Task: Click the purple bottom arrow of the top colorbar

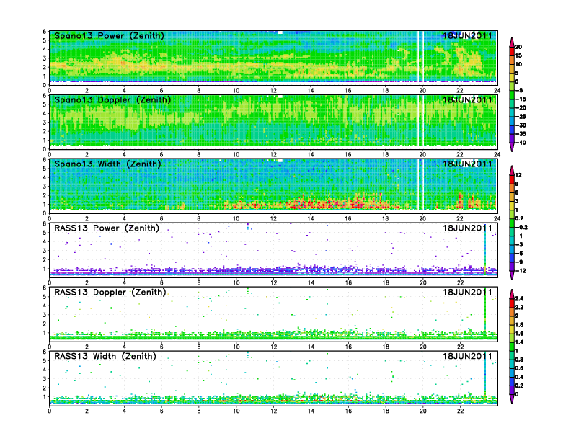Action: pyautogui.click(x=512, y=148)
